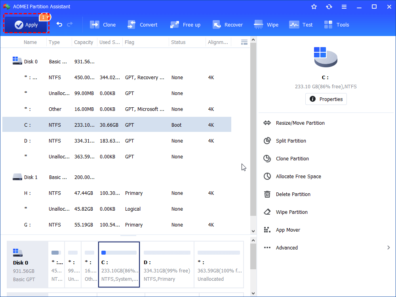Sort by the Capacity column header
This screenshot has width=396, height=297.
coord(84,42)
